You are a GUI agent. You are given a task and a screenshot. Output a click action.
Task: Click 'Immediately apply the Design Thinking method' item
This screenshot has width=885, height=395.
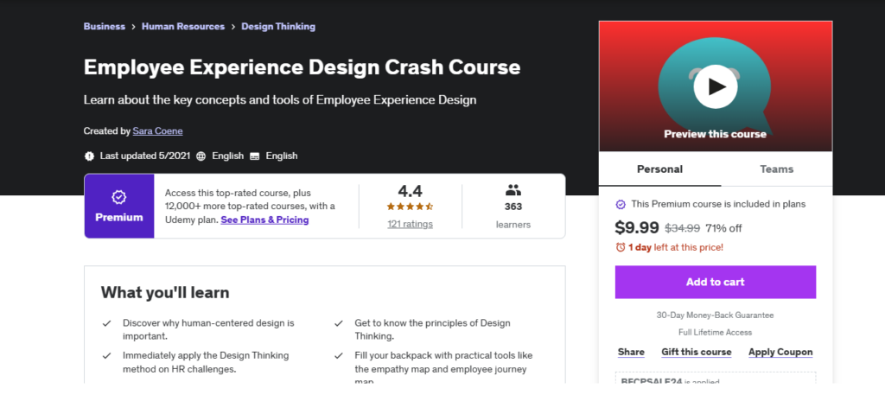[x=206, y=362]
